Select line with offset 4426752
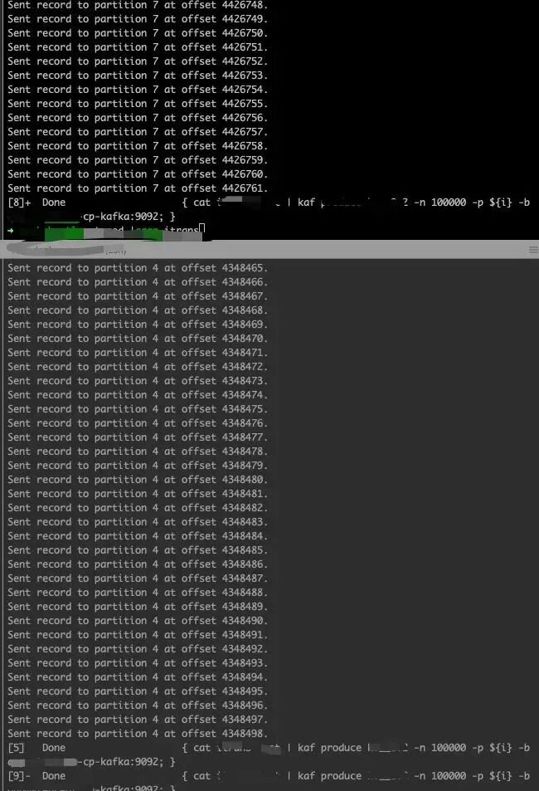 pyautogui.click(x=138, y=61)
